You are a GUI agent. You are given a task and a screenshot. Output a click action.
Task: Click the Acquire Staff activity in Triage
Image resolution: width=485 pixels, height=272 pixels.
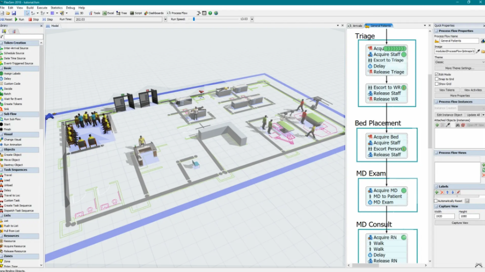pyautogui.click(x=387, y=54)
